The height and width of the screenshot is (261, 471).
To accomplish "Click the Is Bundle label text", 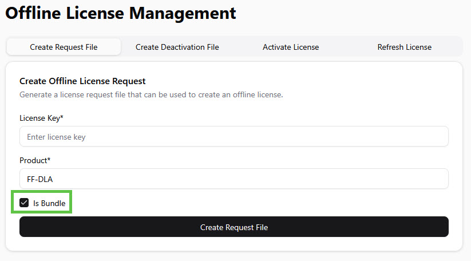I will tap(49, 203).
